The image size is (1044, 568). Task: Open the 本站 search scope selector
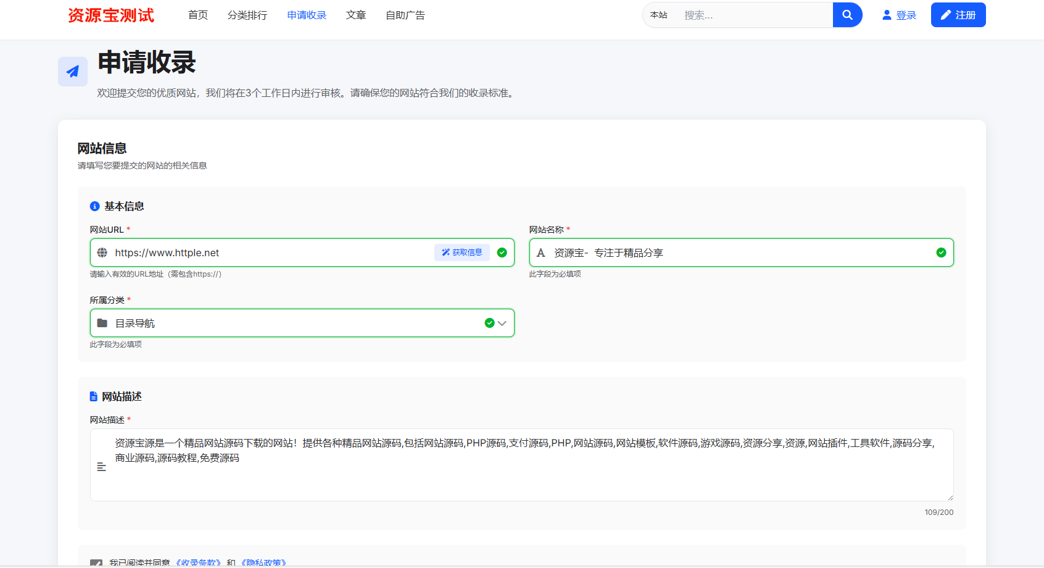pos(659,15)
